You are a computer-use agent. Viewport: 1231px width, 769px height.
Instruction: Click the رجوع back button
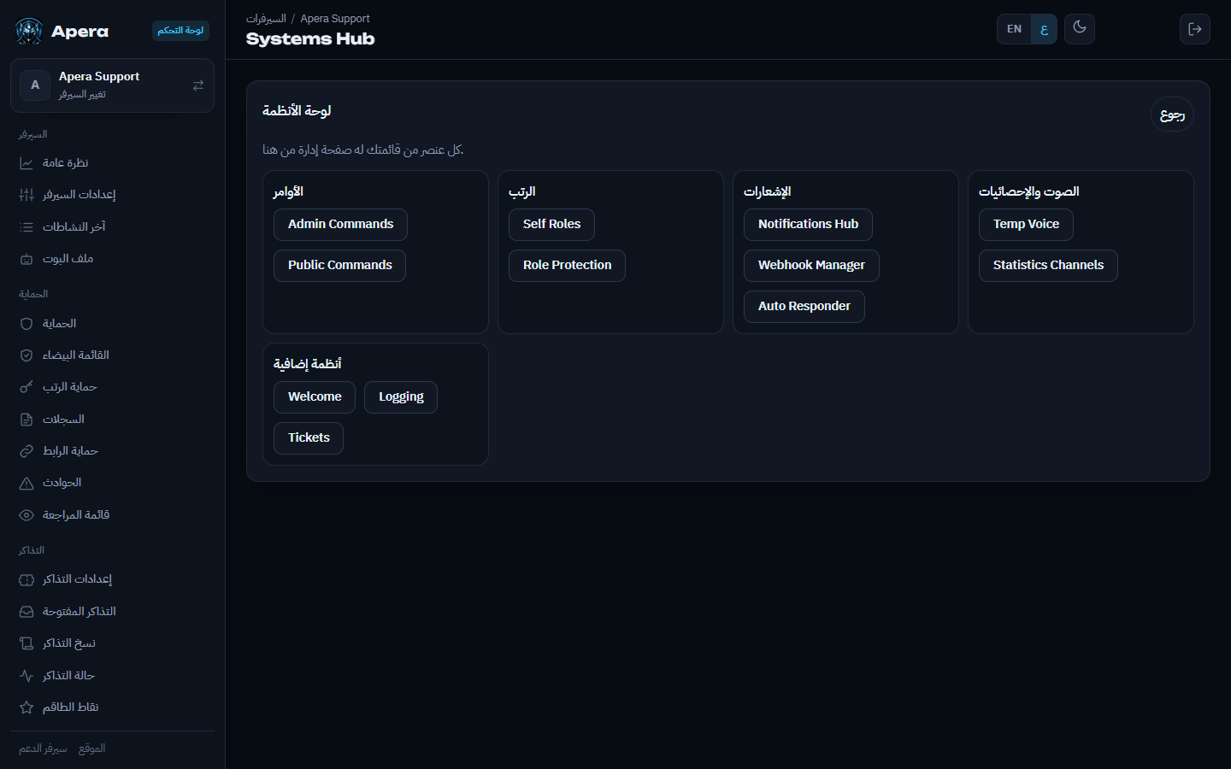(1172, 114)
